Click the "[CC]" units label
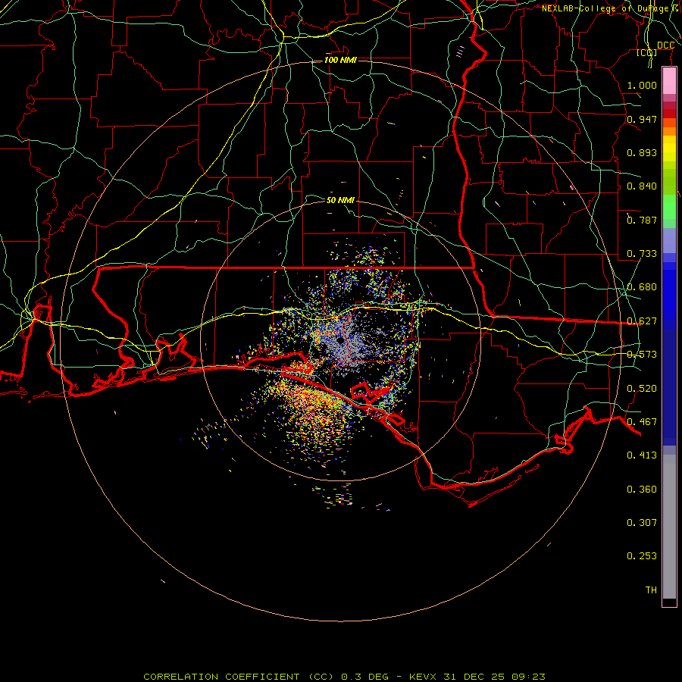Screen dimensions: 682x682 tap(647, 52)
